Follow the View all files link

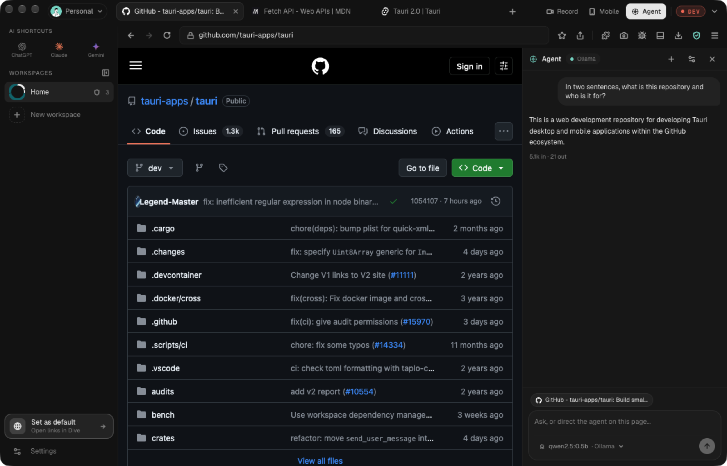[x=320, y=461]
